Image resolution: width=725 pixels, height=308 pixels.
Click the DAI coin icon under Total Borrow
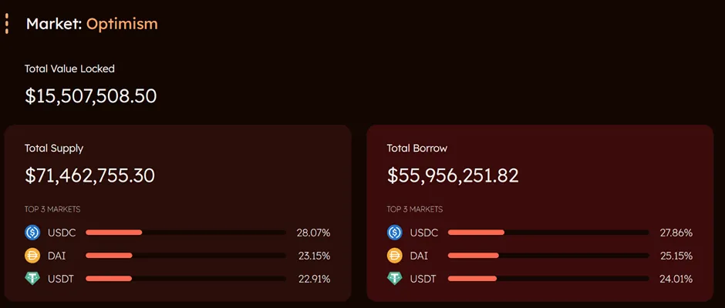tap(395, 256)
